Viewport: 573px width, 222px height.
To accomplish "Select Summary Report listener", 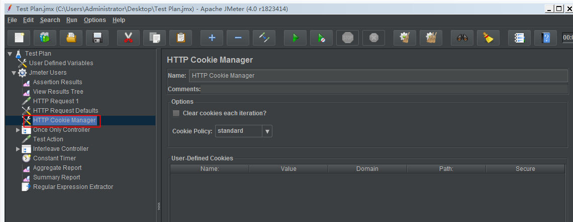I will (x=57, y=177).
